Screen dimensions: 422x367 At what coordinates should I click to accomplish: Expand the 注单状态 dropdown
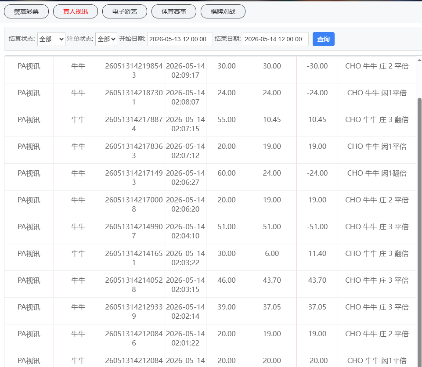click(x=106, y=39)
